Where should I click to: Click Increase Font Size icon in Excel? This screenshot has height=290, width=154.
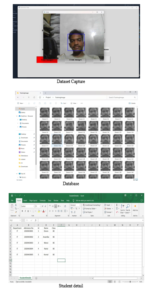[43, 206]
